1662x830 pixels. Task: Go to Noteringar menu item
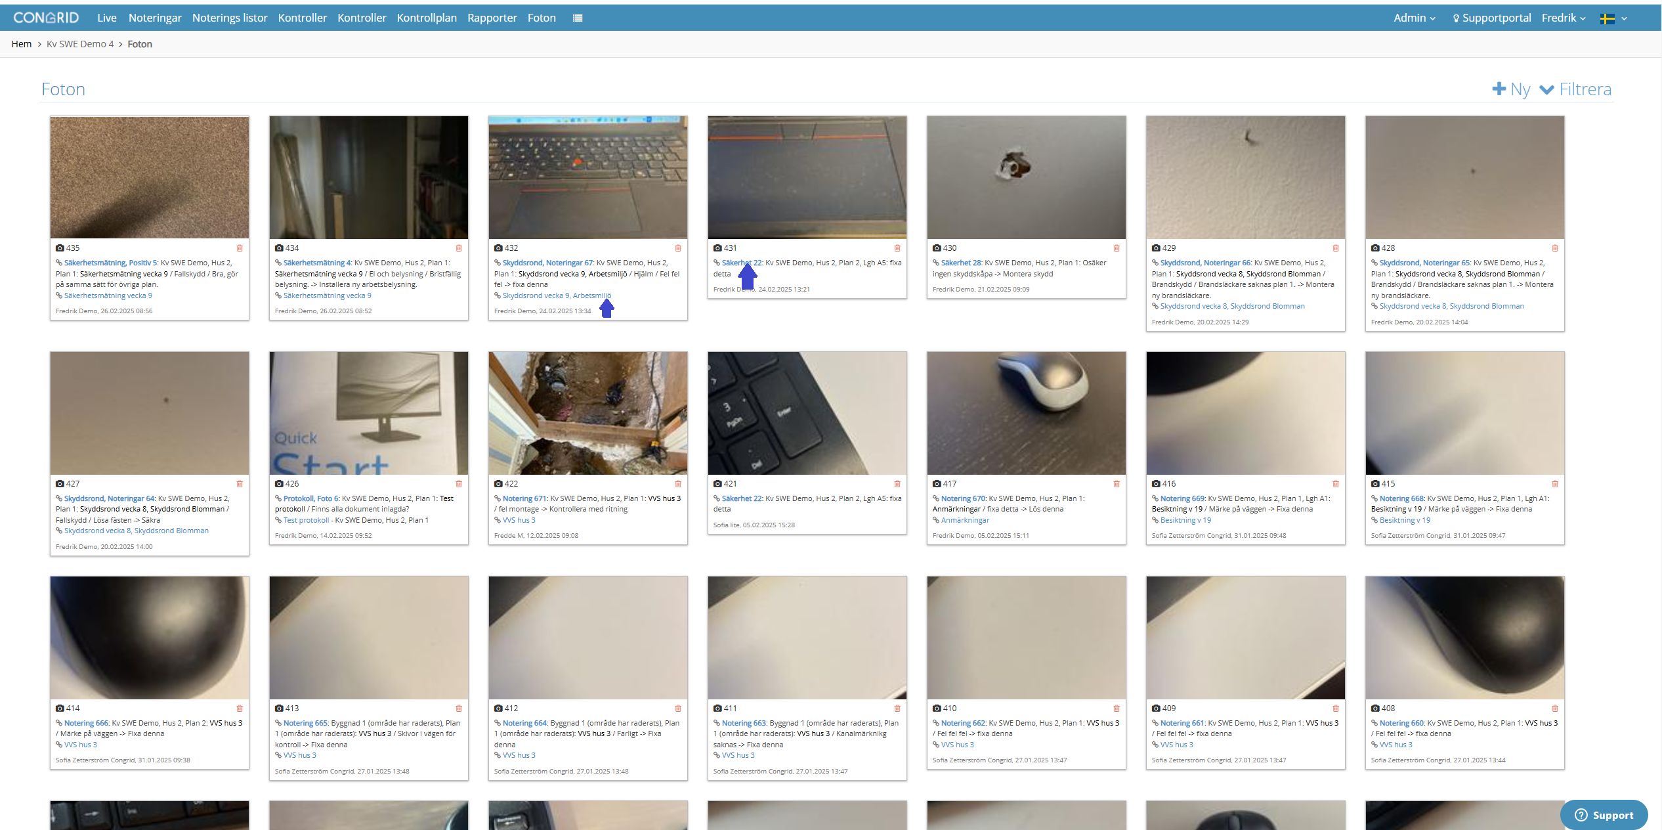[x=155, y=18]
